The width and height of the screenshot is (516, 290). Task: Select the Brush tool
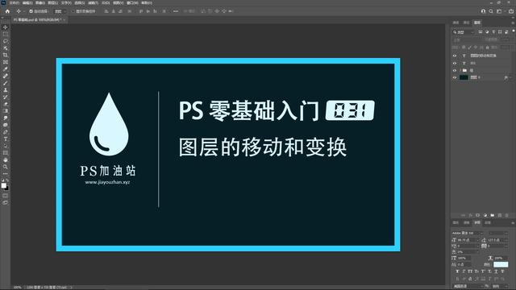click(x=6, y=83)
